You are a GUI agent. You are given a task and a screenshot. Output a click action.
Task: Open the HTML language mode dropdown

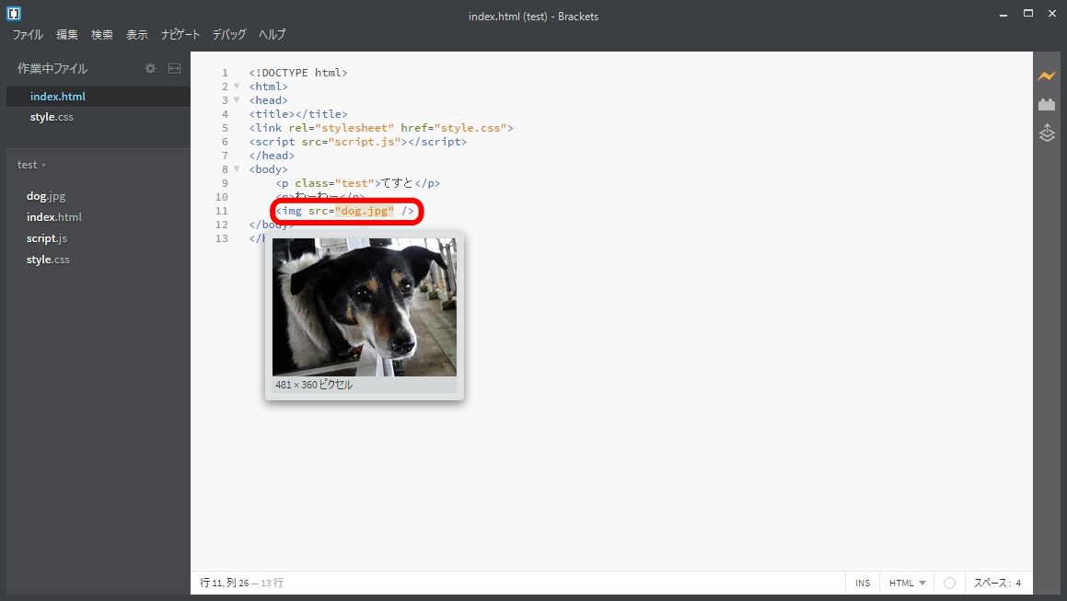coord(907,583)
